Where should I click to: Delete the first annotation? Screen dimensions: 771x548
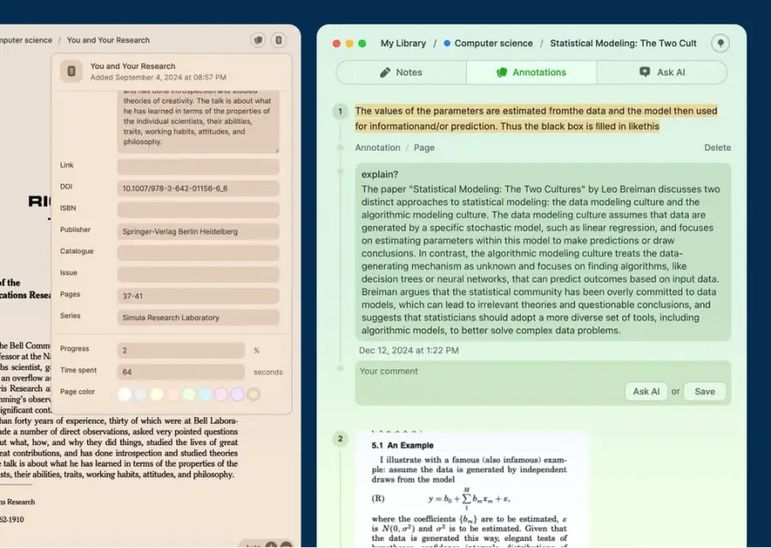[x=717, y=147]
